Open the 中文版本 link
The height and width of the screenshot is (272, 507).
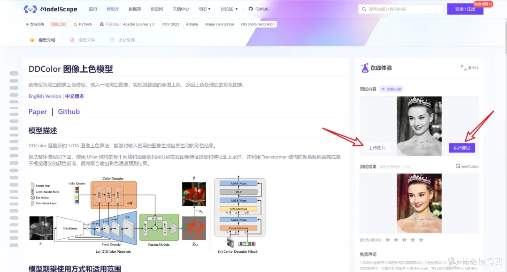coord(74,96)
